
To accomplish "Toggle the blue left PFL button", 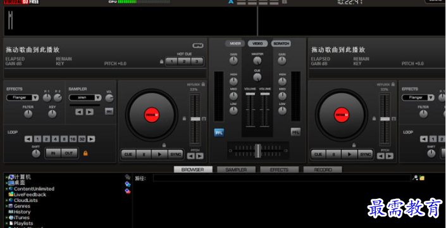I will [x=219, y=132].
